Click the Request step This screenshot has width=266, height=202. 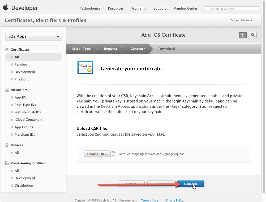pyautogui.click(x=111, y=49)
